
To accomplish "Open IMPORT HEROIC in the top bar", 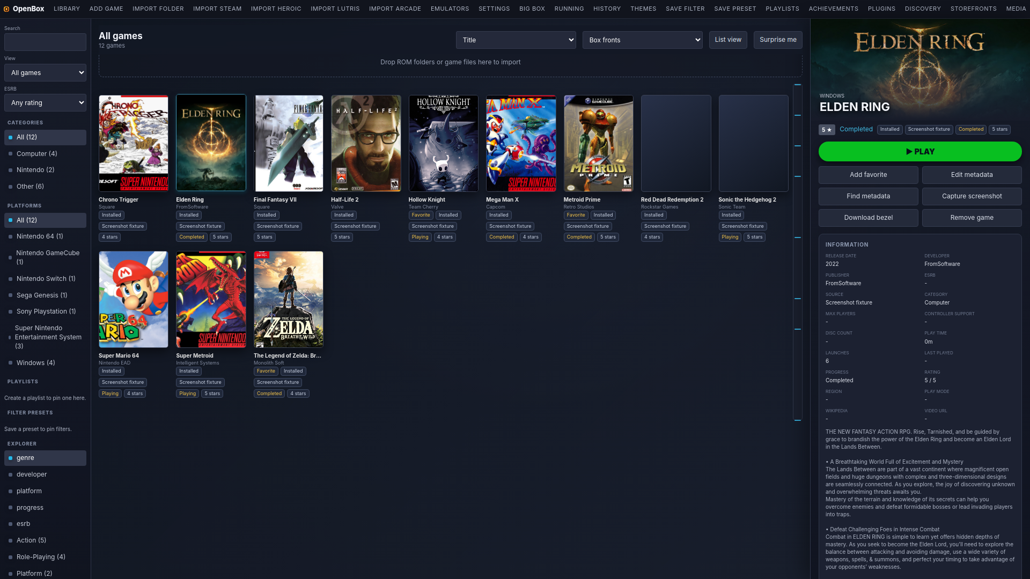I will coord(276,9).
